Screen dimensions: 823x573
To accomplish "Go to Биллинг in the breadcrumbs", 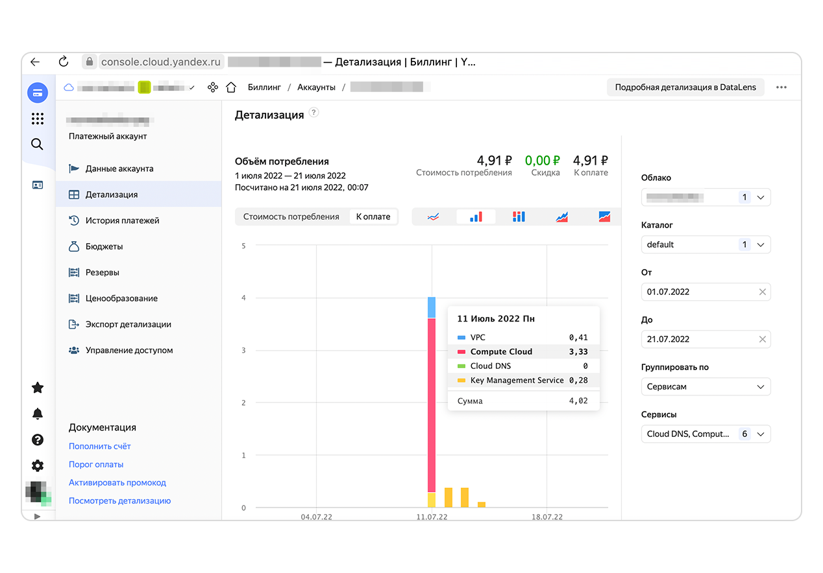I will pyautogui.click(x=264, y=87).
